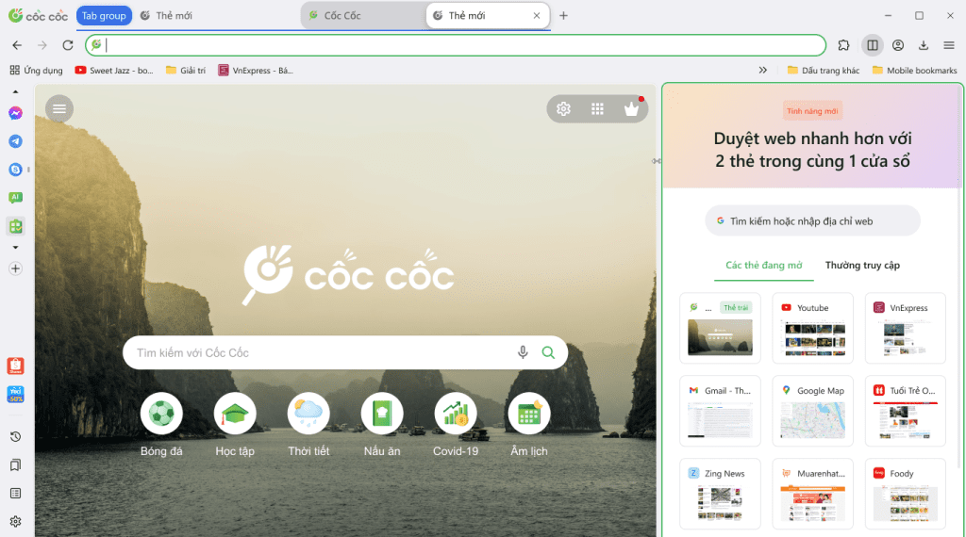
Task: Open Ứng dụng apps shortcut
Action: pyautogui.click(x=37, y=70)
